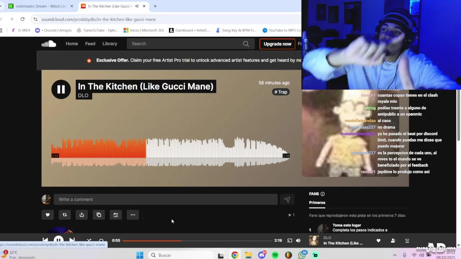
Task: Close the In The Kitchen browser tab
Action: pyautogui.click(x=144, y=6)
